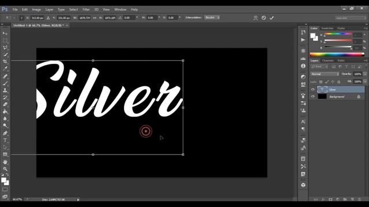The image size is (369, 207).
Task: Open the Interpolation dropdown
Action: [212, 18]
